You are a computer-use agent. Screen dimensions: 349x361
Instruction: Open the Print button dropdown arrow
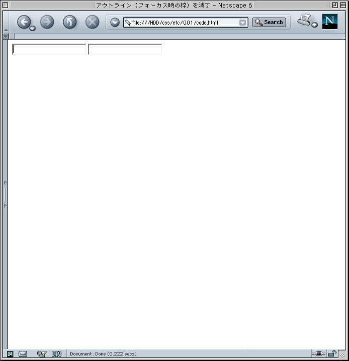pos(314,25)
